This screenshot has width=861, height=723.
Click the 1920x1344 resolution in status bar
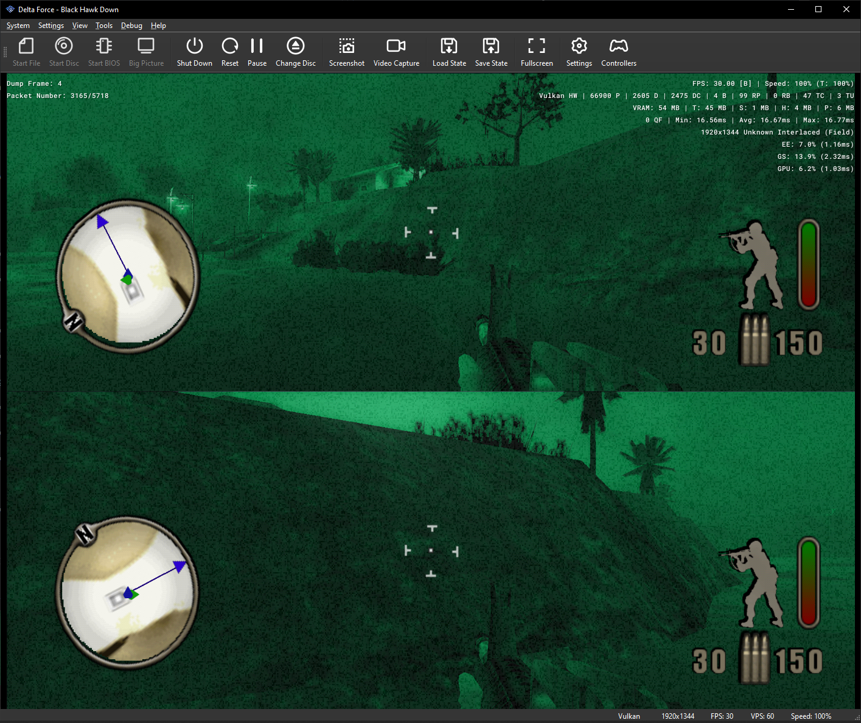tap(678, 716)
